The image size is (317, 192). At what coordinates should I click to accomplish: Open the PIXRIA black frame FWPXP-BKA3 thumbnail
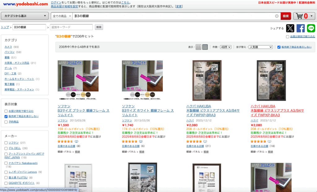pyautogui.click(x=271, y=80)
